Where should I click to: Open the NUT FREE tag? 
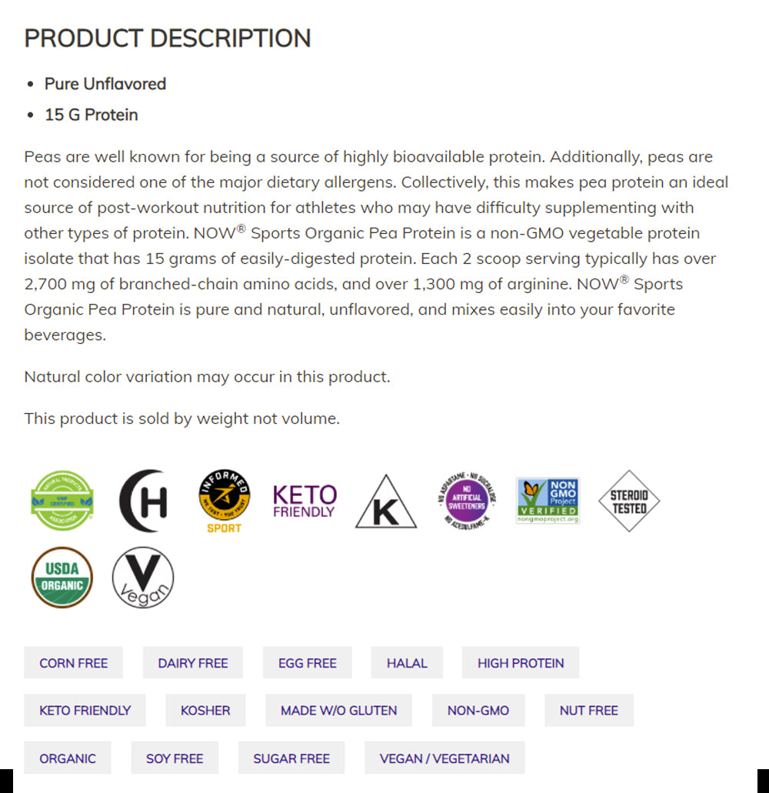tap(589, 711)
